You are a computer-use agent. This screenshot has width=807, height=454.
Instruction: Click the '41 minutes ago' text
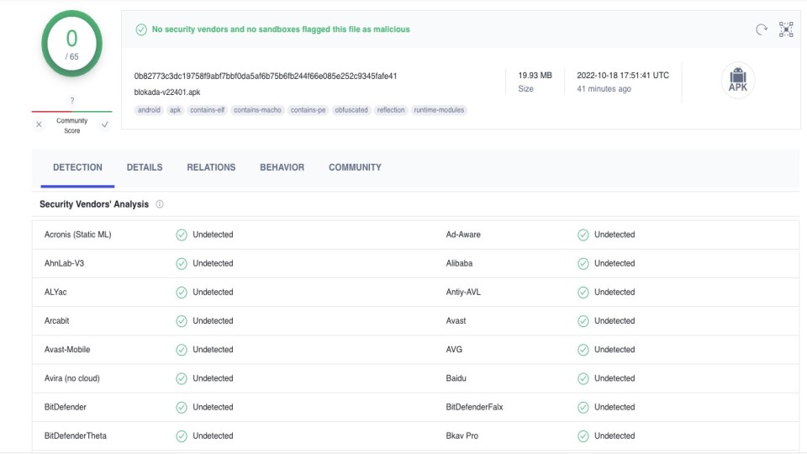tap(604, 88)
